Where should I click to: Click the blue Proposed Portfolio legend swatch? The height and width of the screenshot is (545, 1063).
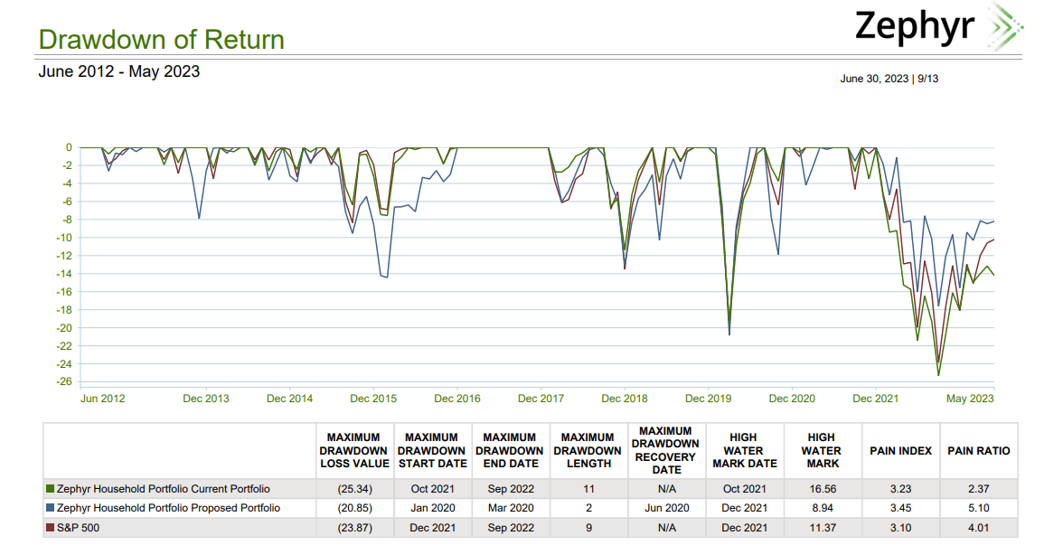pyautogui.click(x=51, y=508)
